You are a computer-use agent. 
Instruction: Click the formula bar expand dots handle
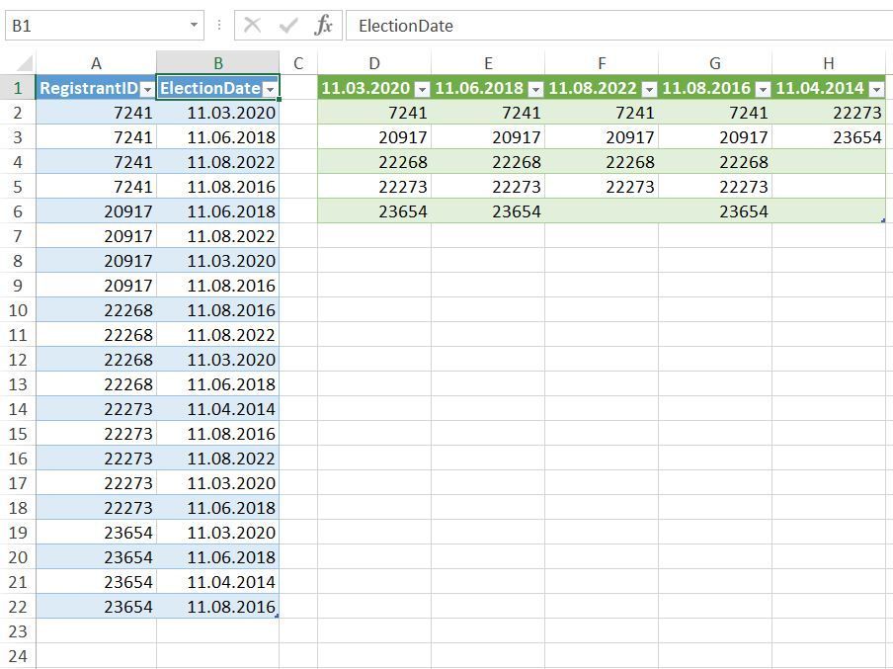pyautogui.click(x=219, y=25)
